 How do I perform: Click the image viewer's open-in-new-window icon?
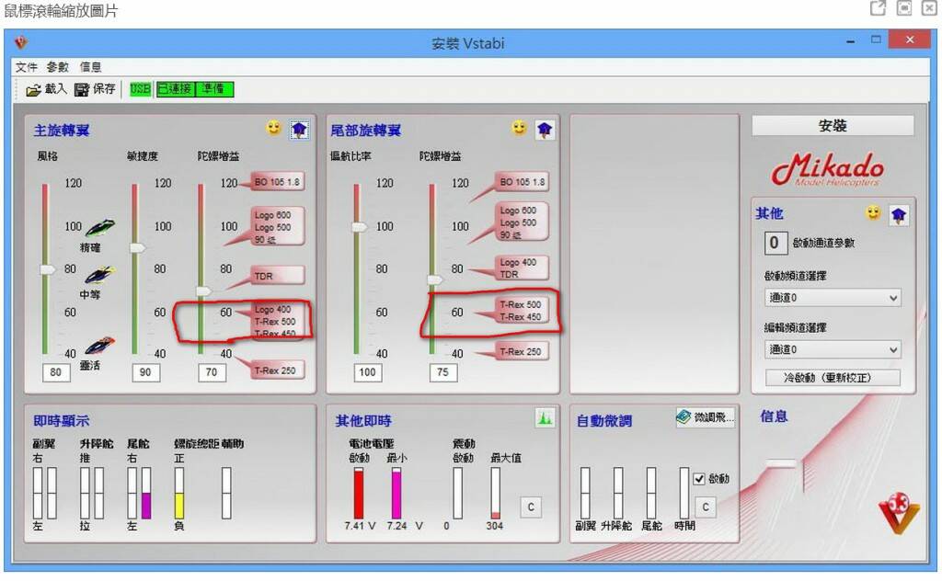point(878,8)
